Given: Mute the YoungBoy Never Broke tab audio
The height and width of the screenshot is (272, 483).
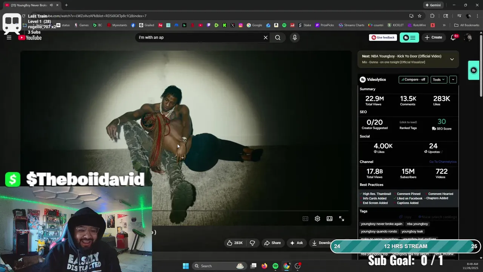Looking at the screenshot, I should (51, 5).
